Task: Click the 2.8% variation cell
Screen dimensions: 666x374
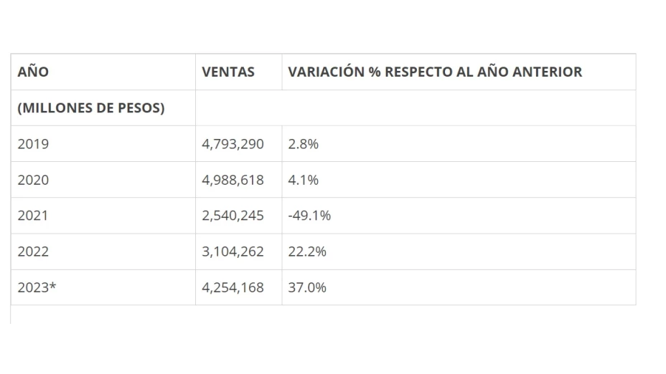Action: click(x=459, y=144)
